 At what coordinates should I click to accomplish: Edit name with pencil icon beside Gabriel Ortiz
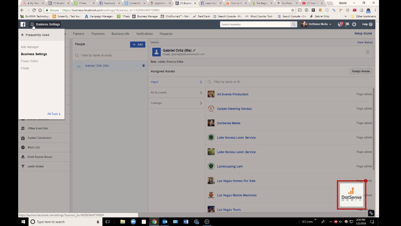194,50
